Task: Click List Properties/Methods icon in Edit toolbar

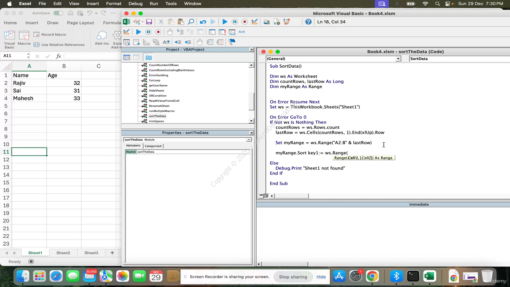Action: click(x=126, y=42)
